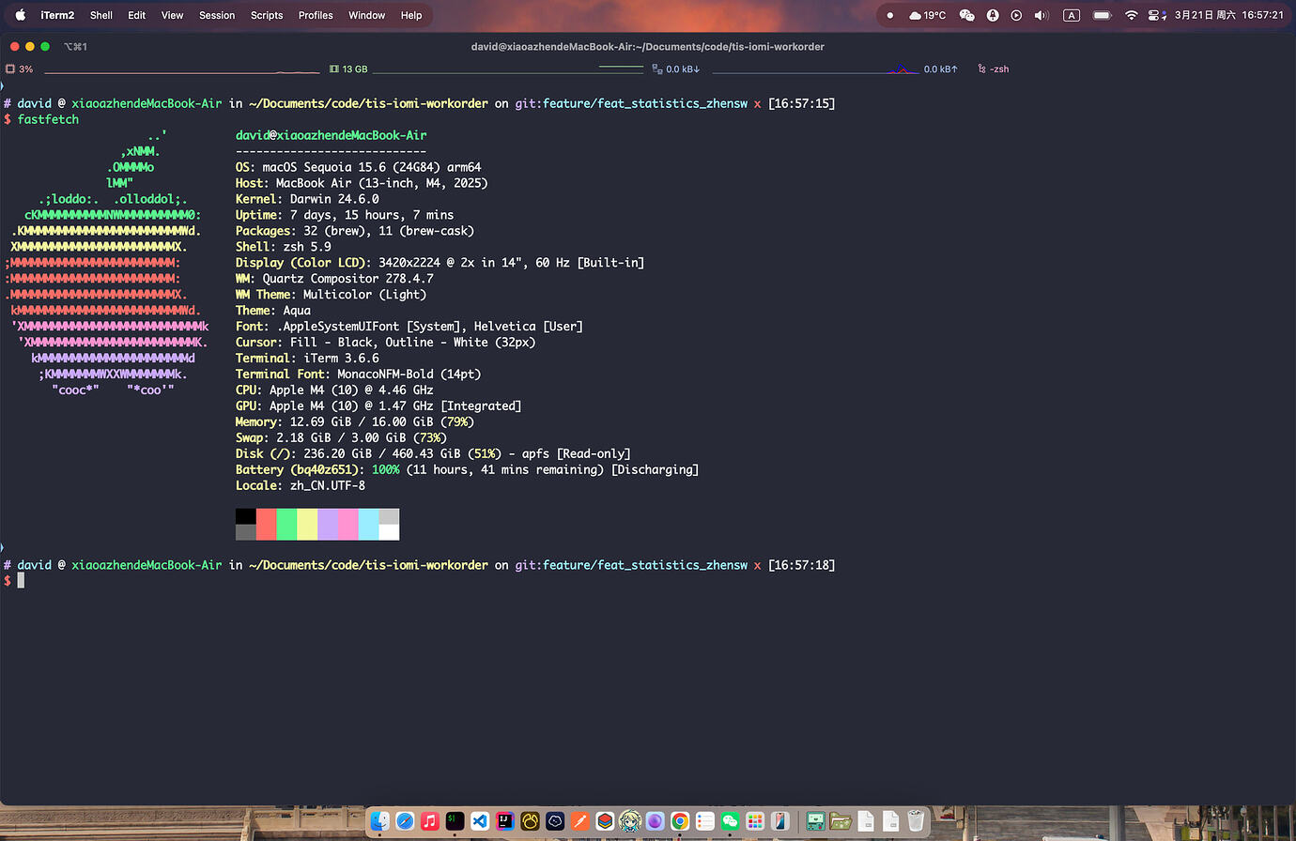
Task: Open the Window menu
Action: point(367,15)
